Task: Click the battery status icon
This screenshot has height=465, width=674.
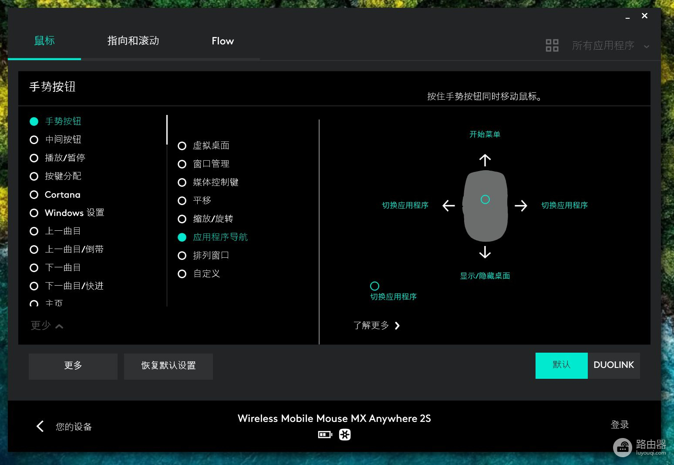Action: point(325,435)
